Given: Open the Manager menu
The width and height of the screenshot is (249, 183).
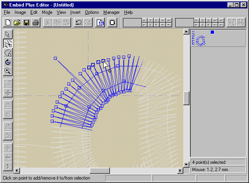Looking at the screenshot, I should click(111, 12).
